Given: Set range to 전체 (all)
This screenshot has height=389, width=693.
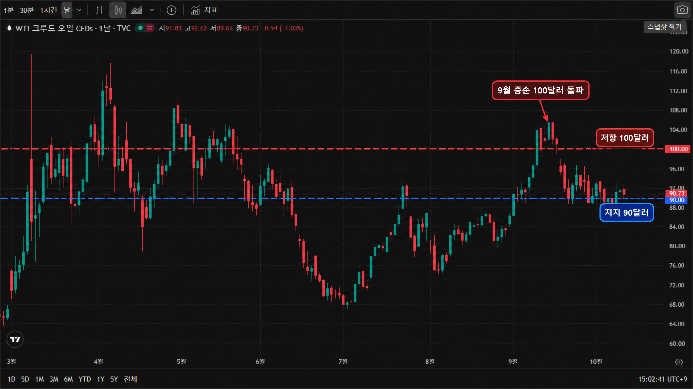Looking at the screenshot, I should coord(130,379).
